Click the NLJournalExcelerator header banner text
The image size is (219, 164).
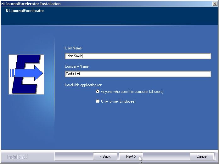25,11
